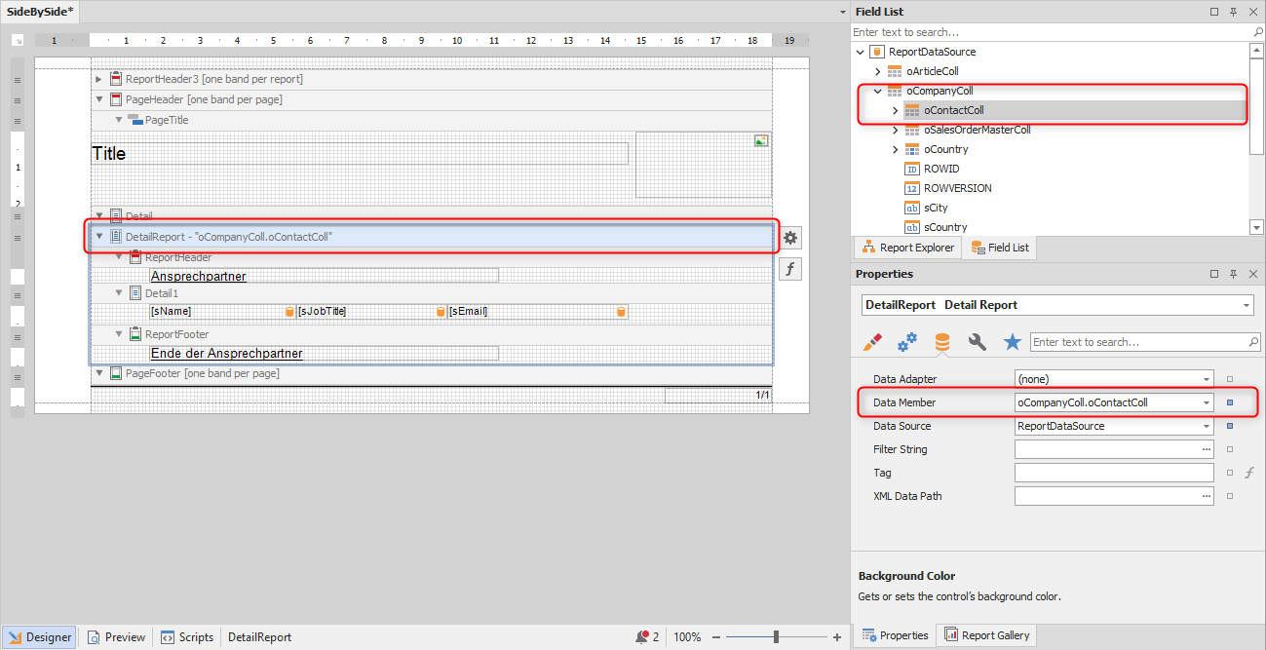1266x650 pixels.
Task: Expand the oCountry node
Action: point(895,149)
